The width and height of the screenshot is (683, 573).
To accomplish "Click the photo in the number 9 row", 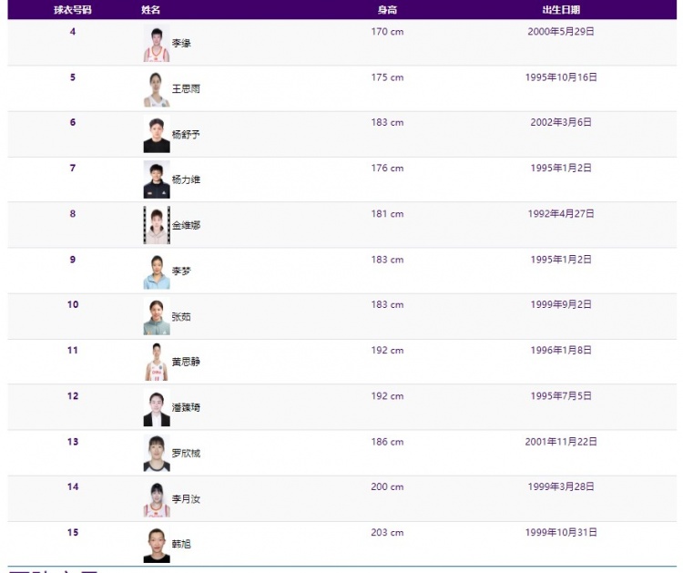I will [157, 271].
